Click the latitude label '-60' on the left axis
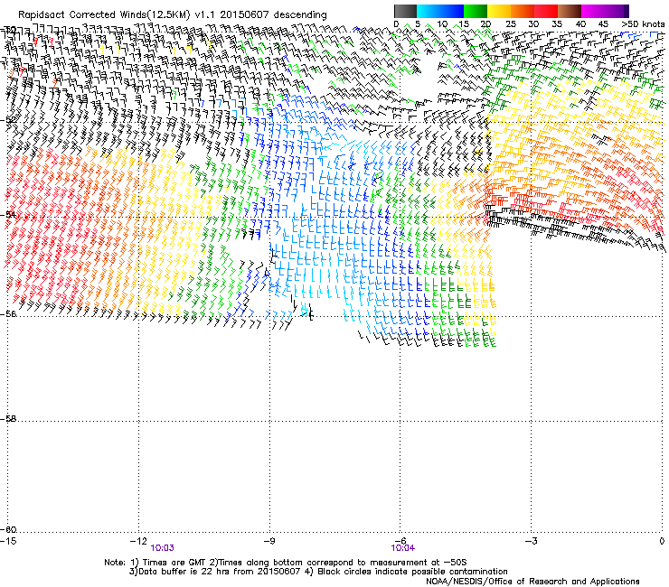This screenshot has width=669, height=587. click(x=8, y=529)
